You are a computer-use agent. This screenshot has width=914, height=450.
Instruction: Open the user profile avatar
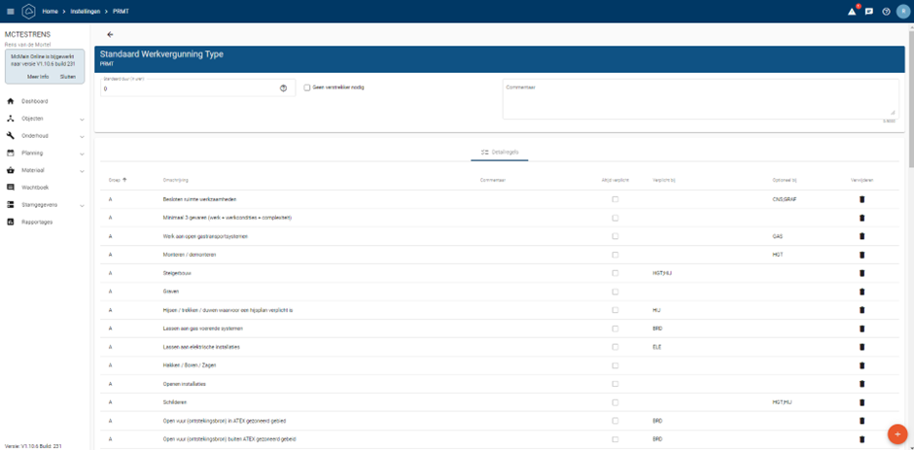click(902, 12)
